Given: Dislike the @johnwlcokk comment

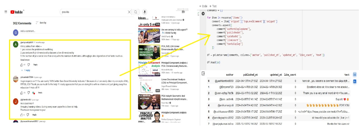Looking at the screenshot, I should [x=28, y=115].
